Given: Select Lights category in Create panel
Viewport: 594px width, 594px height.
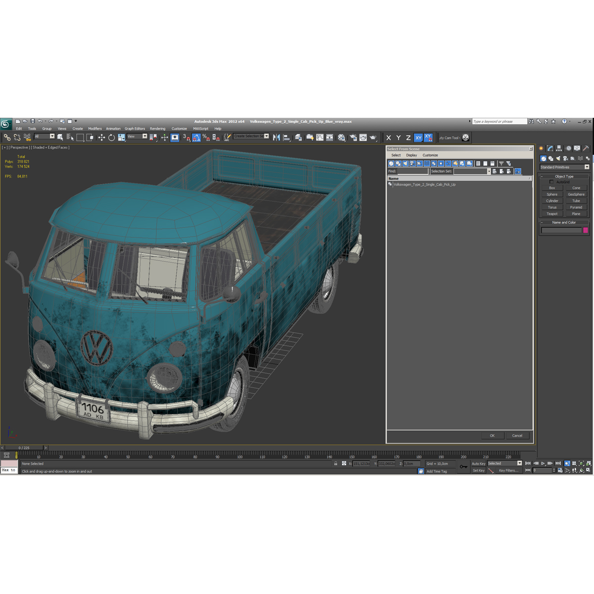Looking at the screenshot, I should [558, 158].
